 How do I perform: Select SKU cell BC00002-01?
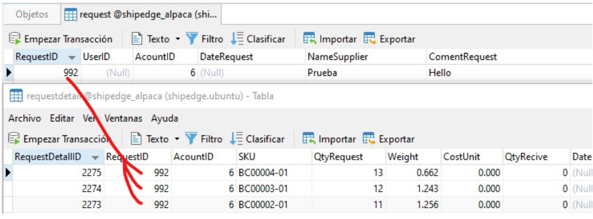(274, 205)
